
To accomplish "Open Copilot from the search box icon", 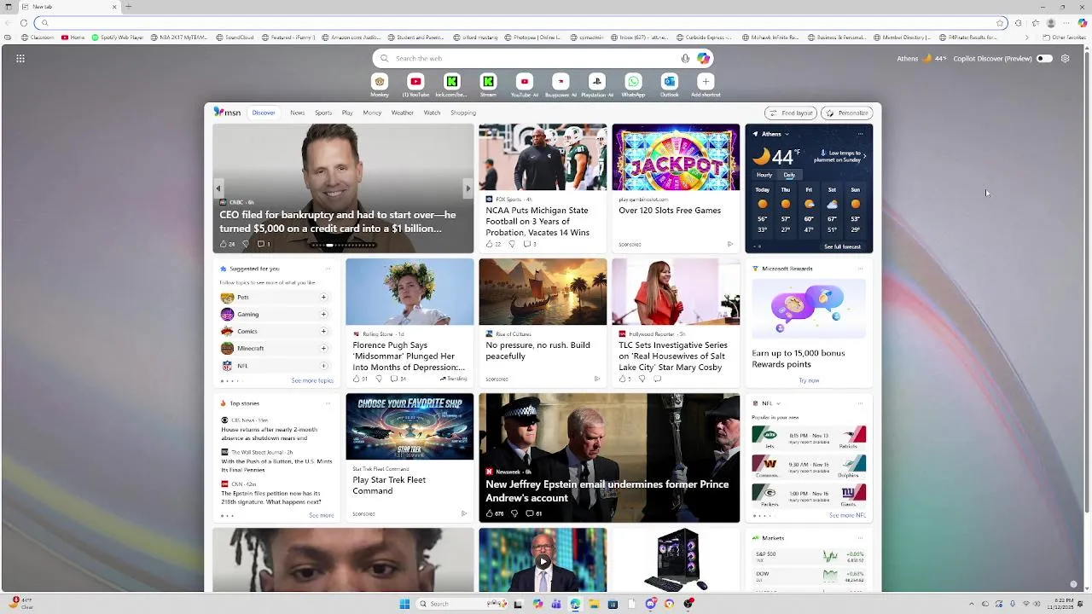I will 703,59.
